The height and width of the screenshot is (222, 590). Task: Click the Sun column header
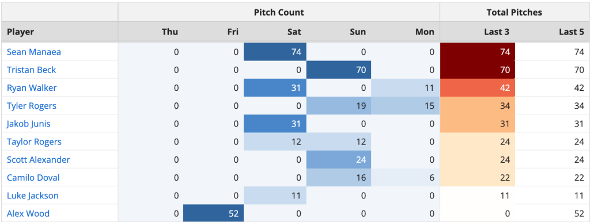pos(358,32)
